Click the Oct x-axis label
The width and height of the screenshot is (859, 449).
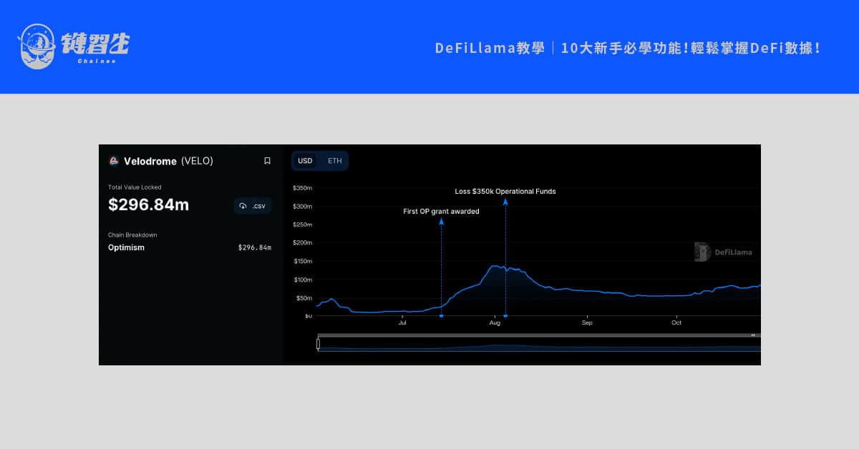pyautogui.click(x=676, y=323)
